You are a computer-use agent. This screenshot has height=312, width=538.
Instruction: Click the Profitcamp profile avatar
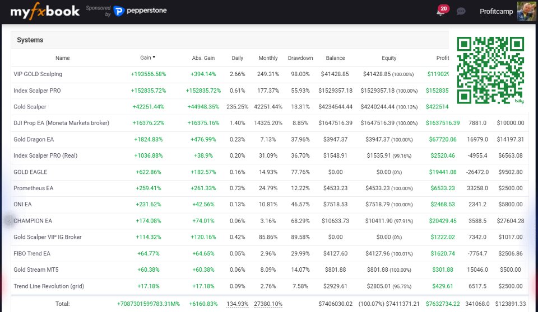(x=527, y=11)
